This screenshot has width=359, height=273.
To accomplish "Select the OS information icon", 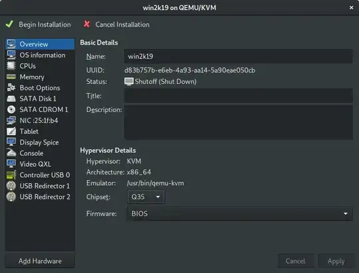I will pos(11,55).
